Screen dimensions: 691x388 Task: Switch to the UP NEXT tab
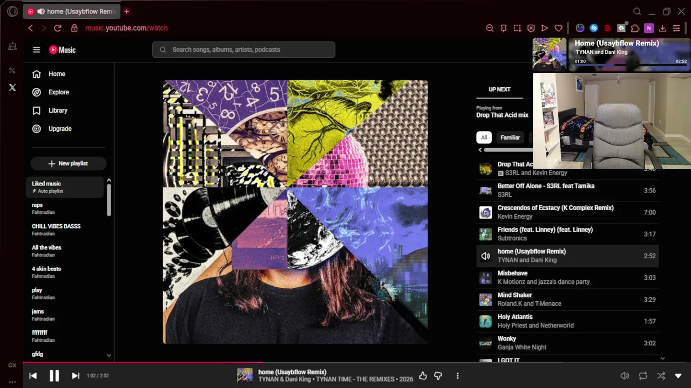pyautogui.click(x=499, y=89)
